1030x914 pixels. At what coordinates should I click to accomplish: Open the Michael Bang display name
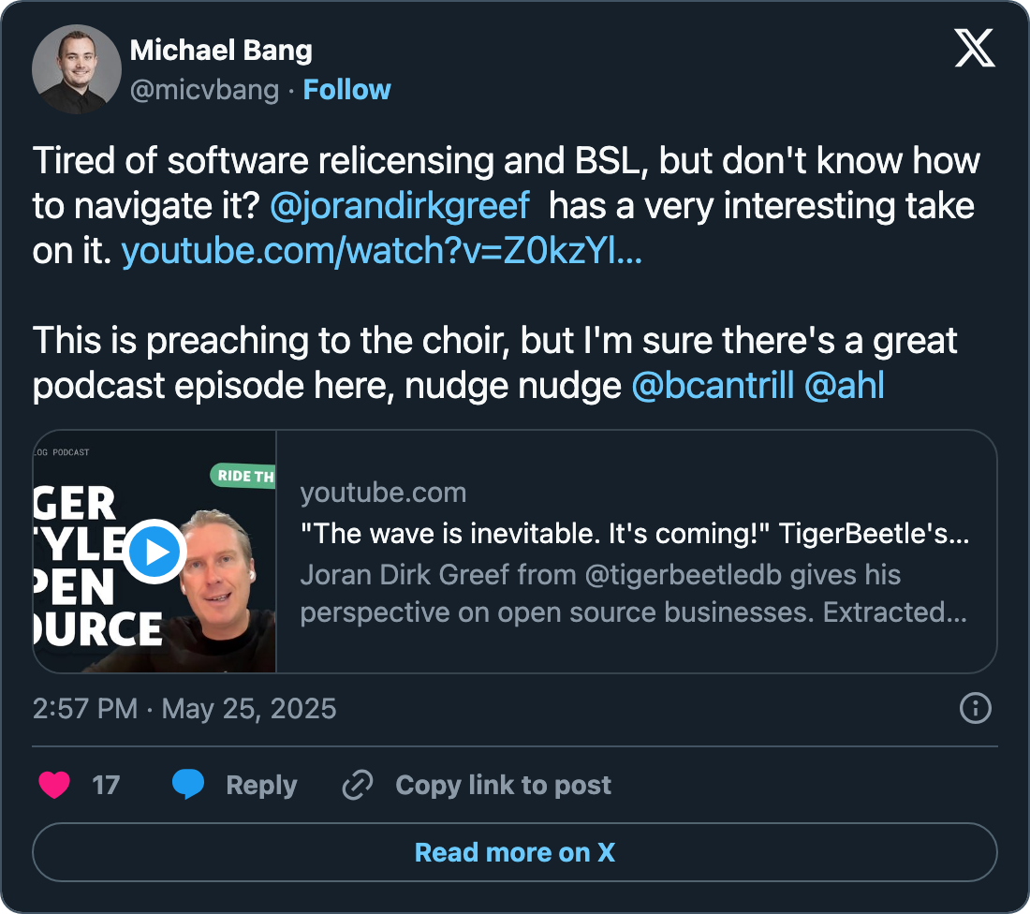click(221, 51)
